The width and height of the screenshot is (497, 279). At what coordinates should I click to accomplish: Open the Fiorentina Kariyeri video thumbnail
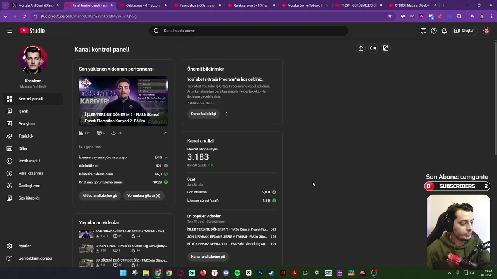click(123, 101)
